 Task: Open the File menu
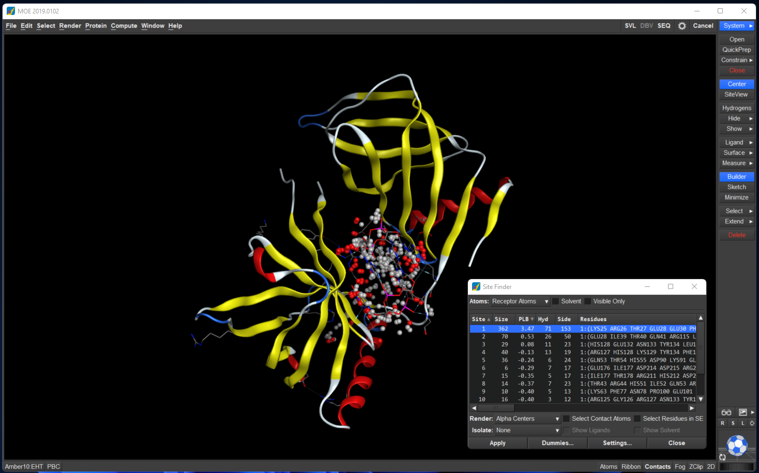pos(11,26)
